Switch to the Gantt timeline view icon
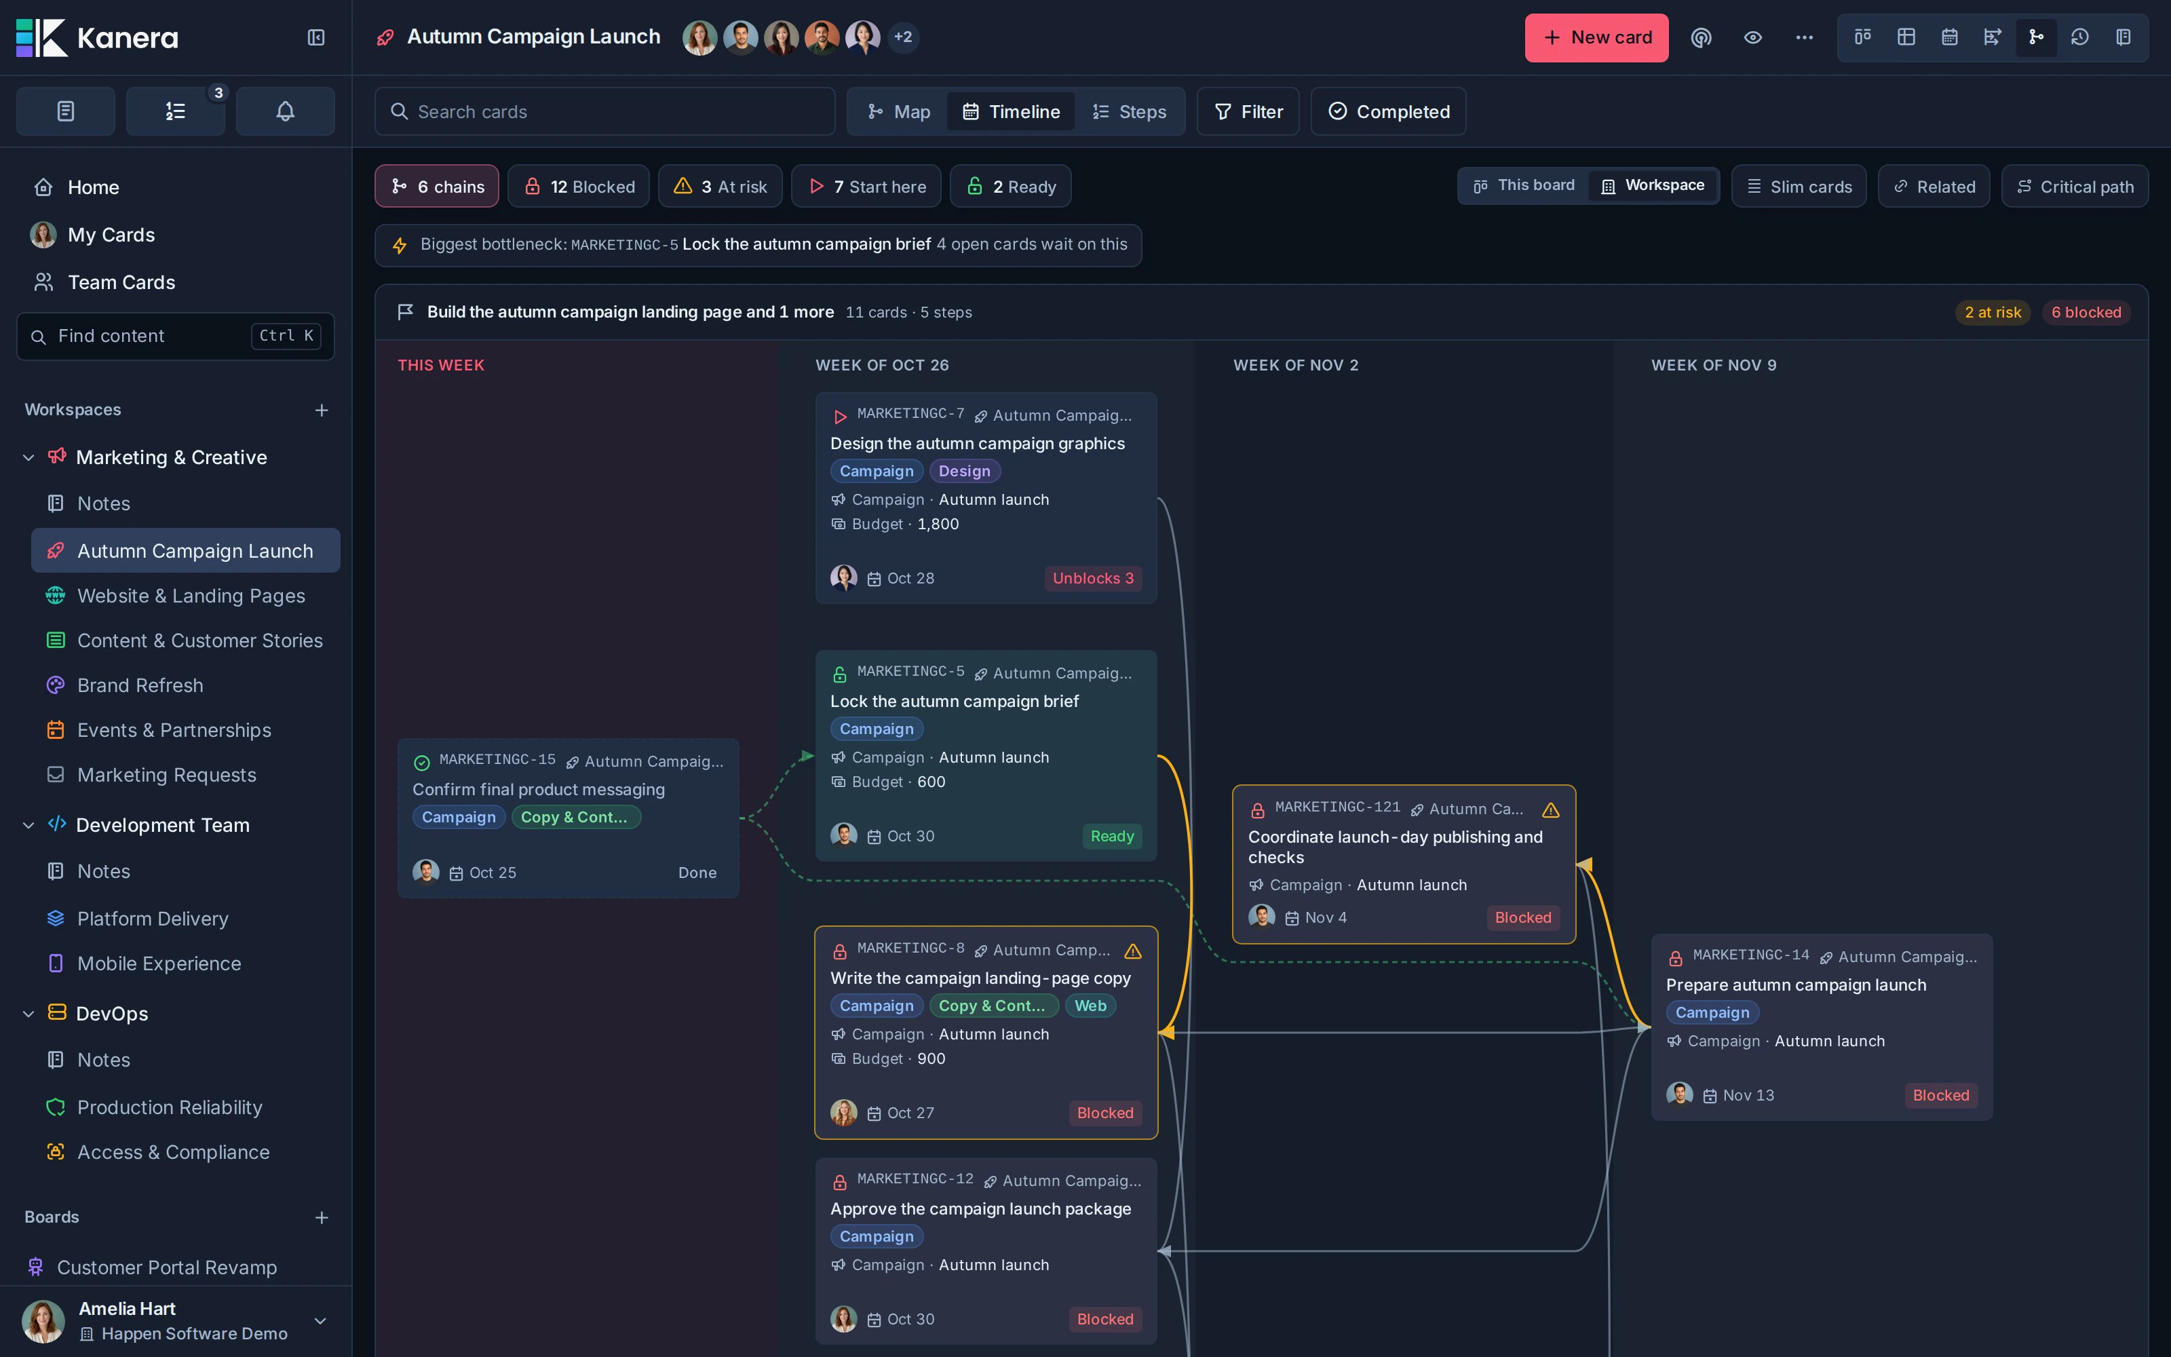The image size is (2171, 1357). click(1993, 37)
